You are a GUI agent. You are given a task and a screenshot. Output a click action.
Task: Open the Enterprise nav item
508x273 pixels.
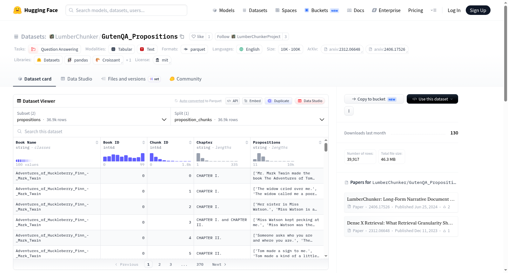(386, 10)
